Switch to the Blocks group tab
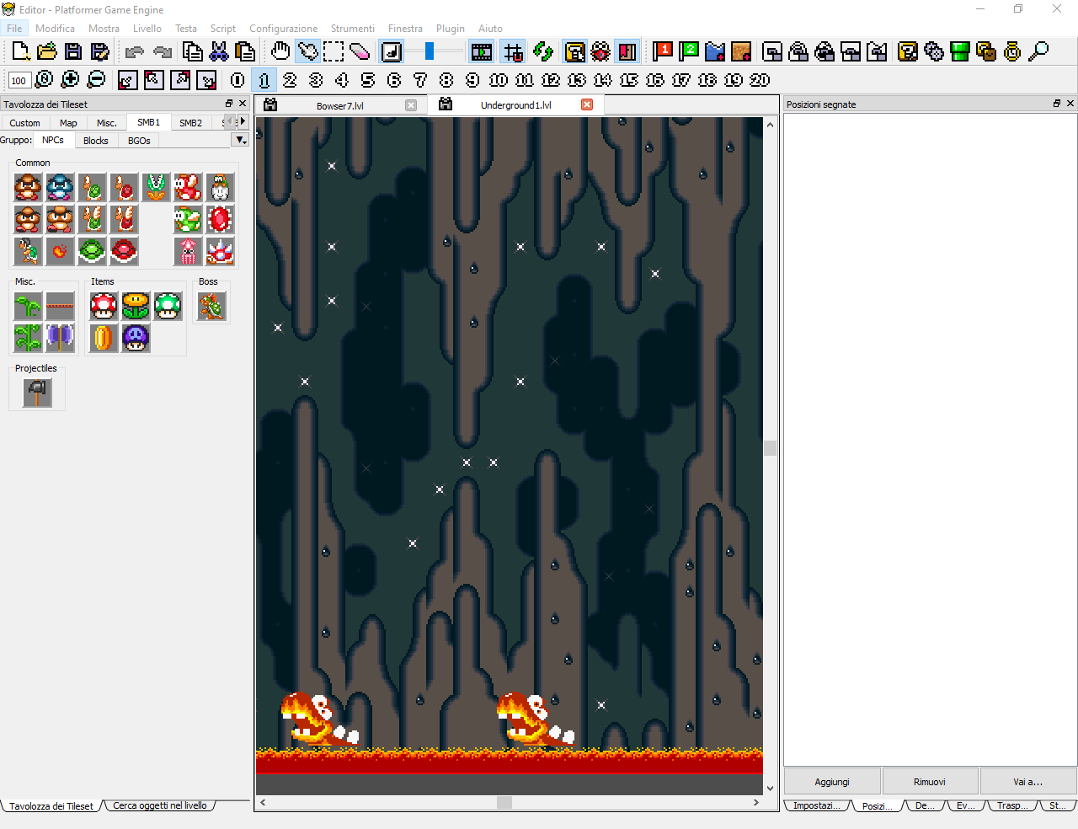Screen dimensions: 1078x829 tap(95, 141)
